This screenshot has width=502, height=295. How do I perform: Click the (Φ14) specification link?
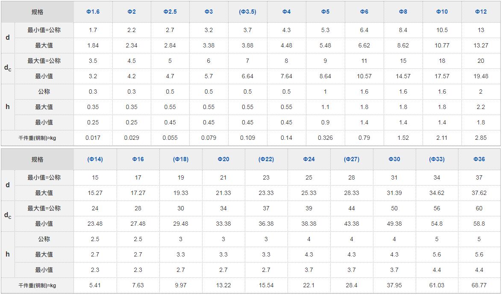tap(95, 159)
